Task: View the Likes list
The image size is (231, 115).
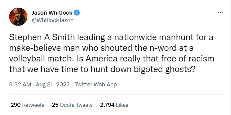Action: (x=114, y=105)
